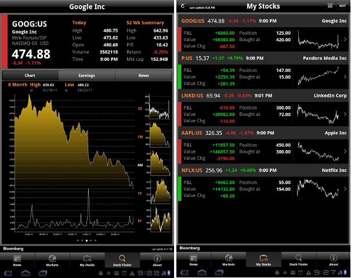Image resolution: width=351 pixels, height=278 pixels.
Task: Tap Android debug icon near the 9:22 clock
Action: 101,273
